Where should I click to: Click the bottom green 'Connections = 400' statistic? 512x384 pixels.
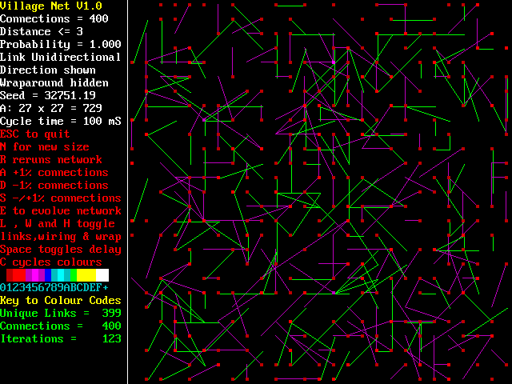point(61,326)
